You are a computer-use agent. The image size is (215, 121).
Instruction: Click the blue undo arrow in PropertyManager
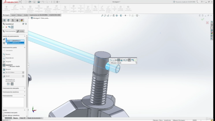pos(9,27)
